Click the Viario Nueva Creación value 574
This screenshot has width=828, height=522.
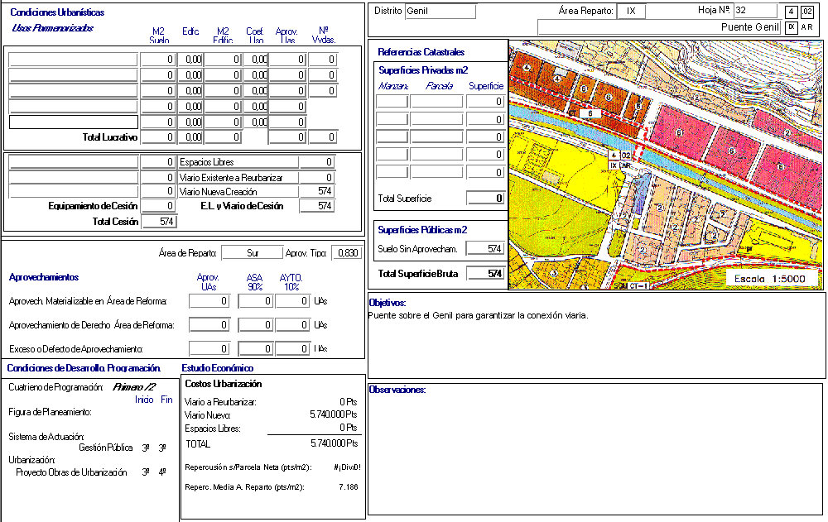click(316, 191)
